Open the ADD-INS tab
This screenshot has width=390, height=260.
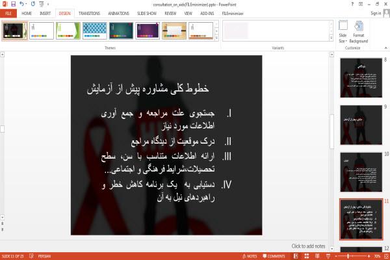(x=207, y=14)
